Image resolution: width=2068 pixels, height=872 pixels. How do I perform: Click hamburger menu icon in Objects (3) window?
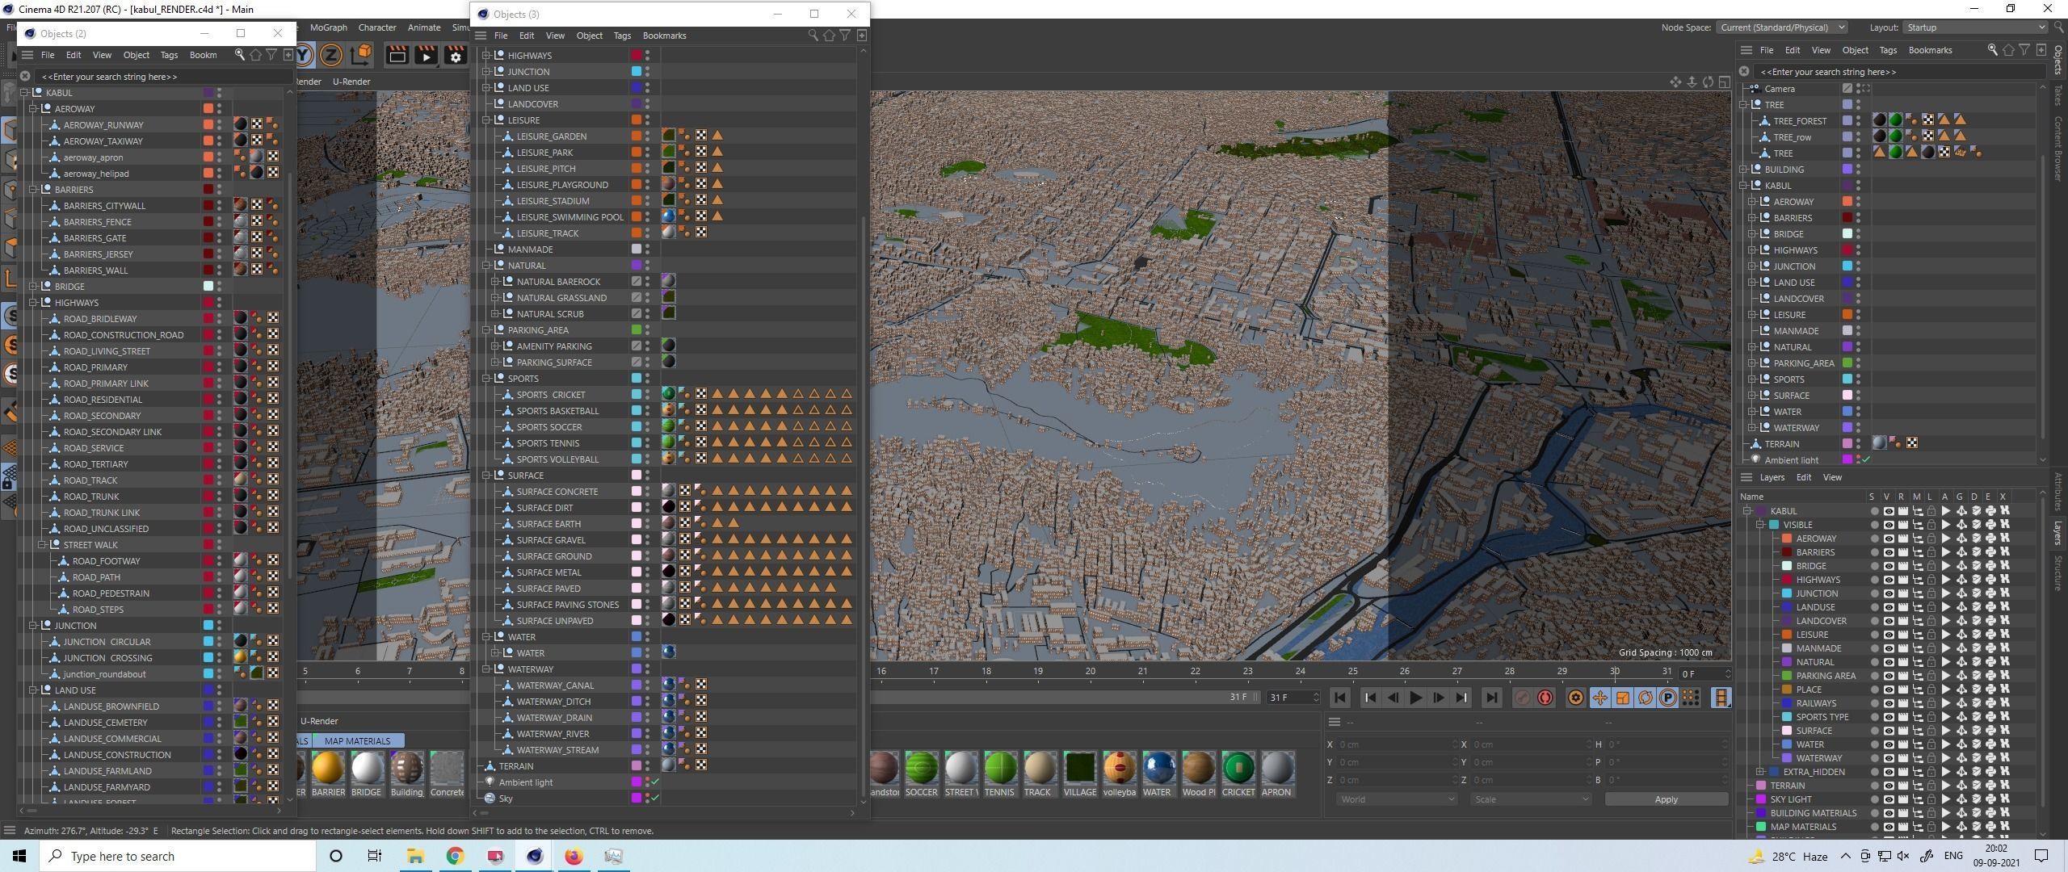[481, 36]
